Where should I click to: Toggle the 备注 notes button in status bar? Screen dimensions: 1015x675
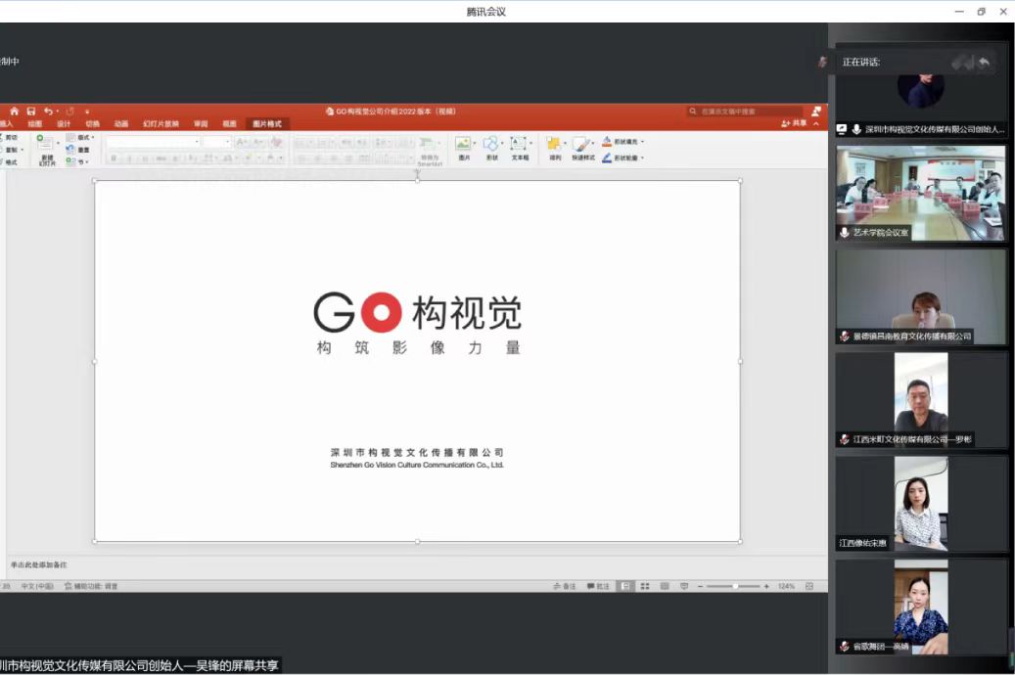[x=565, y=586]
